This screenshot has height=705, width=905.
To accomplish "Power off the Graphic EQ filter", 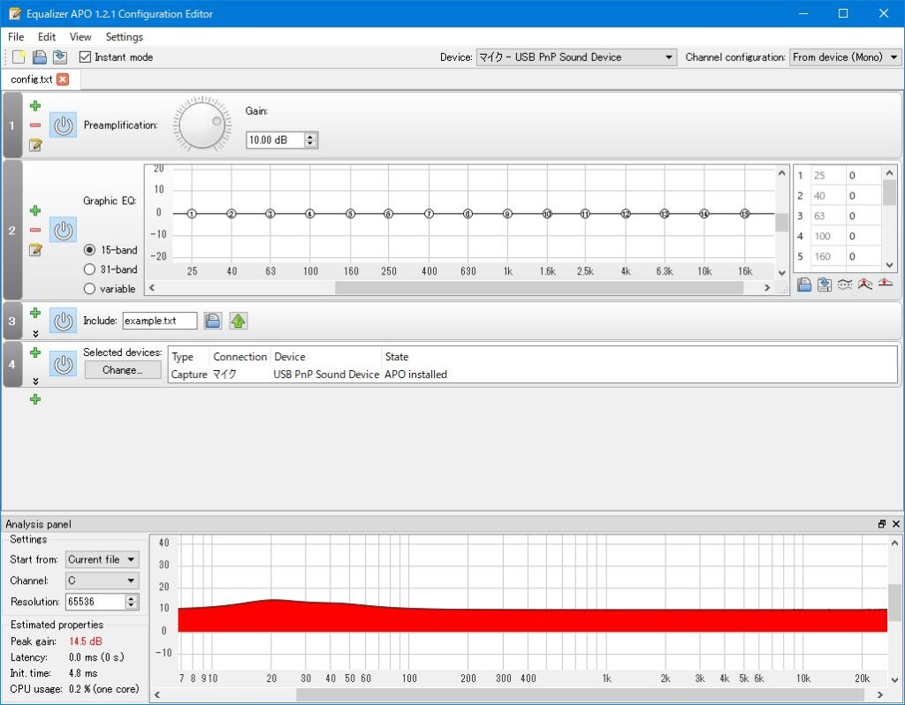I will point(62,230).
